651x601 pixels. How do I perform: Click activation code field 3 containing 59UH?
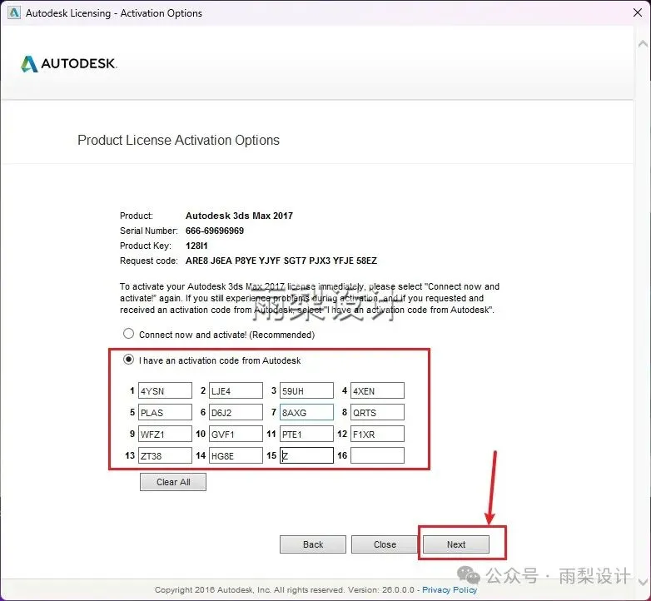pos(306,390)
